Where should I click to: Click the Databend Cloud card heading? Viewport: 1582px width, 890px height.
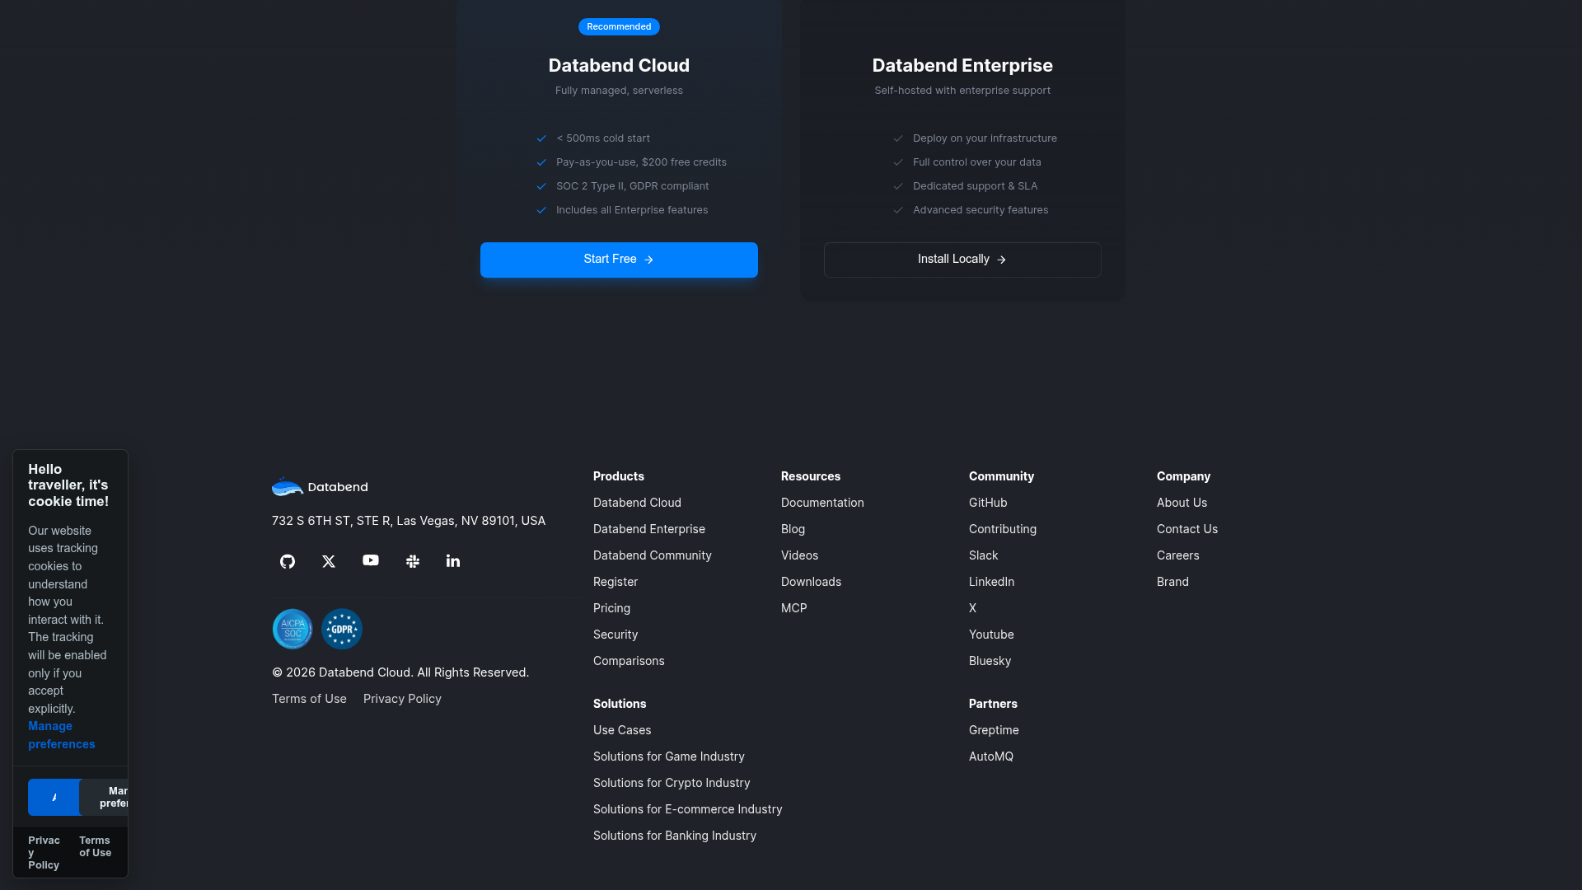(619, 65)
